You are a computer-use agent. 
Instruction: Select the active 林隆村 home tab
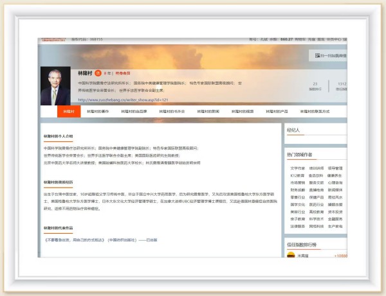coord(68,112)
